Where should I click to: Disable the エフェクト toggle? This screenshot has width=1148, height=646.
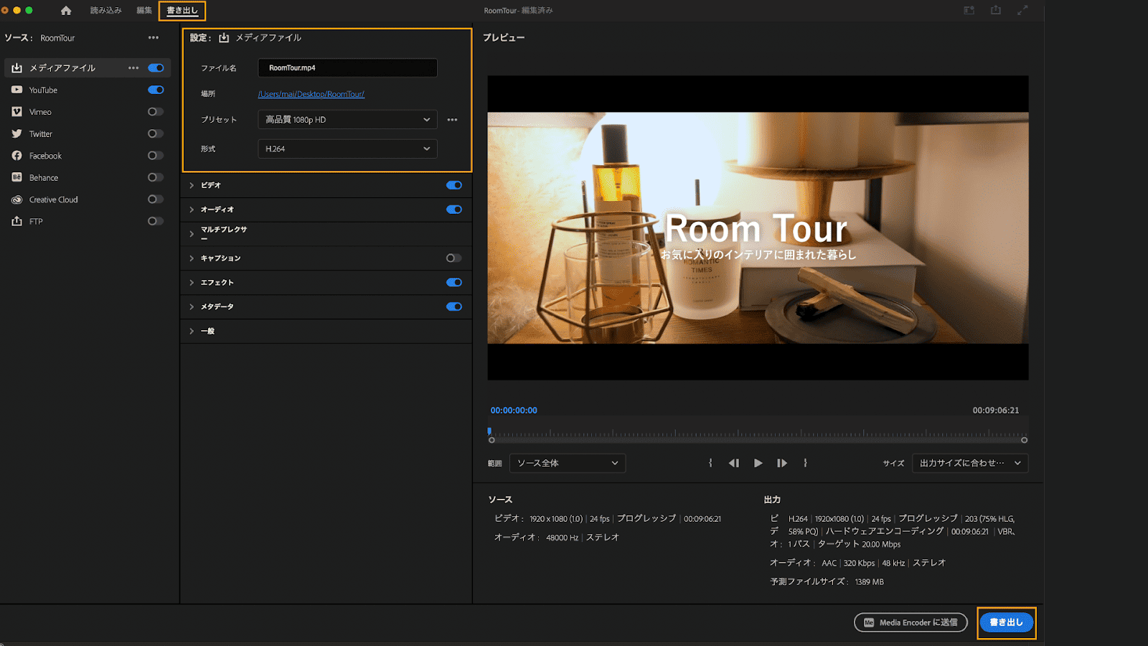[453, 282]
